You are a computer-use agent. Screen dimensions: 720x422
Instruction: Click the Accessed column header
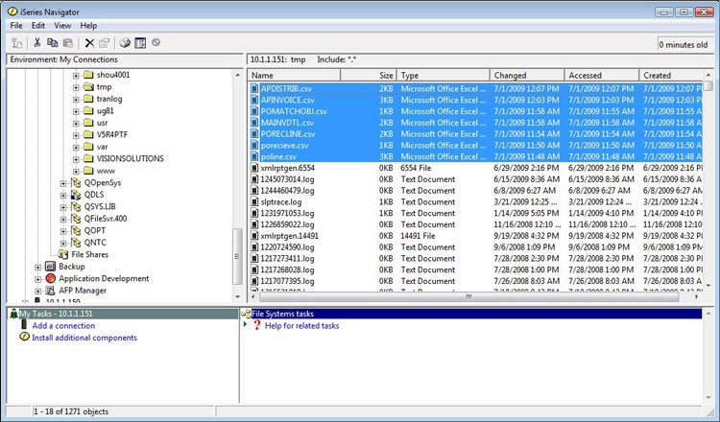click(x=602, y=75)
